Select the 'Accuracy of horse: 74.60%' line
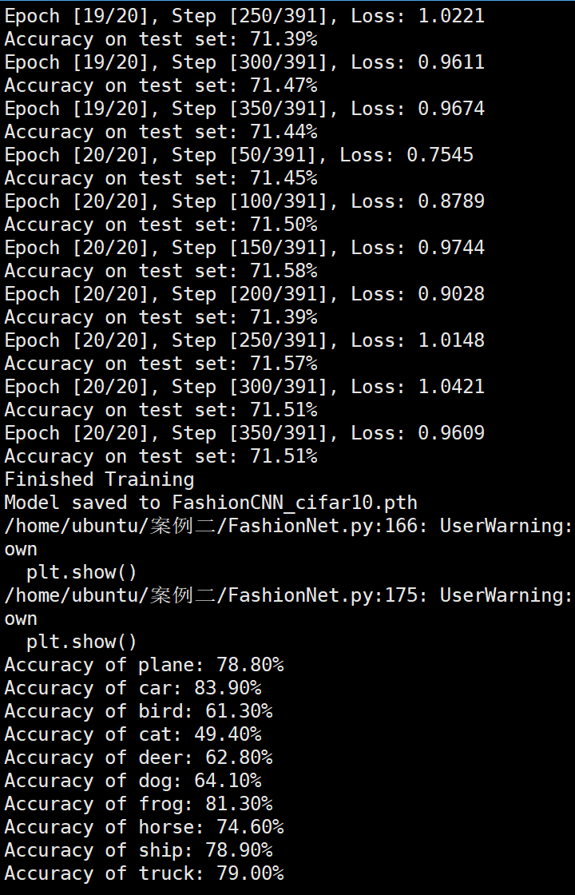The image size is (575, 895). click(144, 827)
